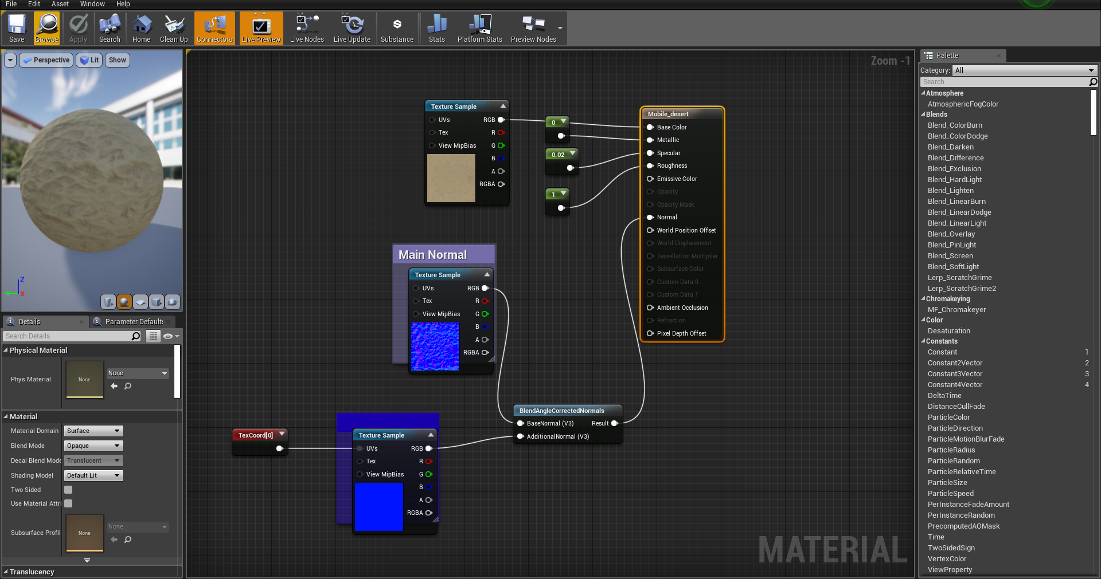Viewport: 1101px width, 579px height.
Task: Click the Lit view mode button
Action: coord(89,60)
